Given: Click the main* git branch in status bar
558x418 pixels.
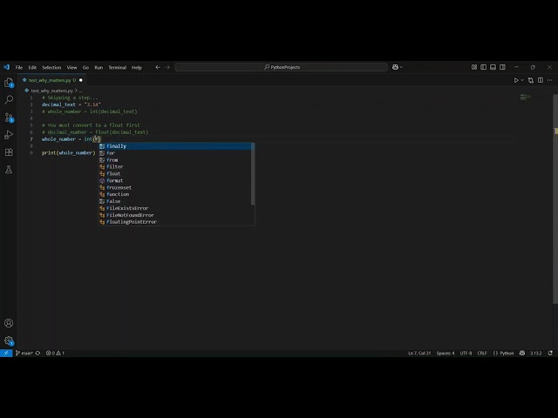Looking at the screenshot, I should 24,353.
